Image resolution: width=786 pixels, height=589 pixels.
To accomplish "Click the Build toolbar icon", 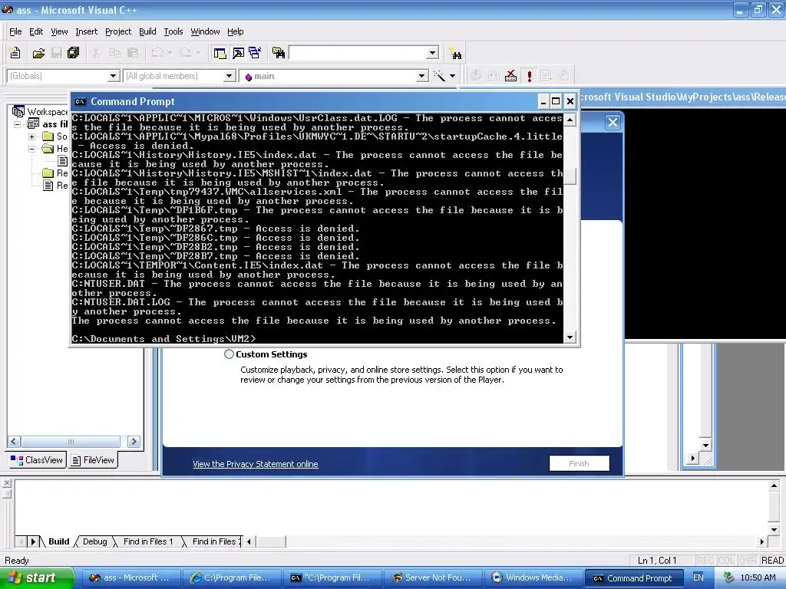I will [x=494, y=76].
